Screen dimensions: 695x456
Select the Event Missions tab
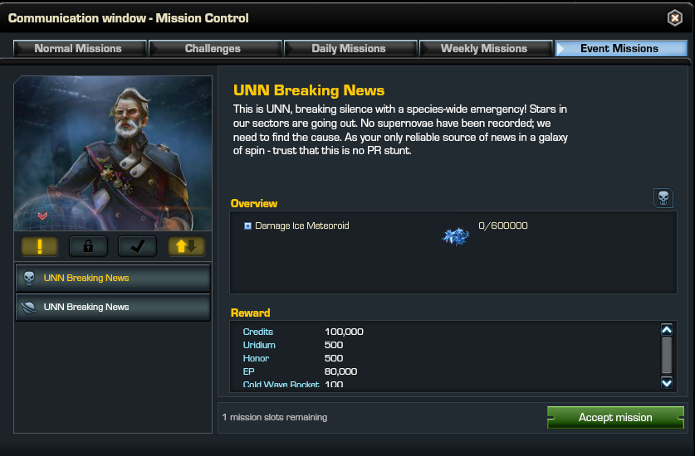(621, 48)
